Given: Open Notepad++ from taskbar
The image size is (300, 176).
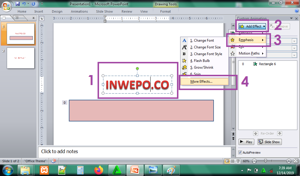Looking at the screenshot, I should tap(62, 170).
